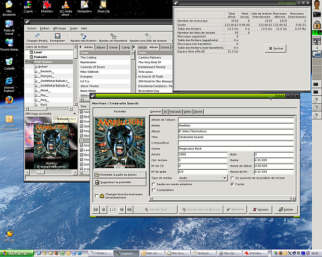Switch to the Divers tab in Détails
Image resolution: width=322 pixels, height=257 pixels.
click(198, 112)
